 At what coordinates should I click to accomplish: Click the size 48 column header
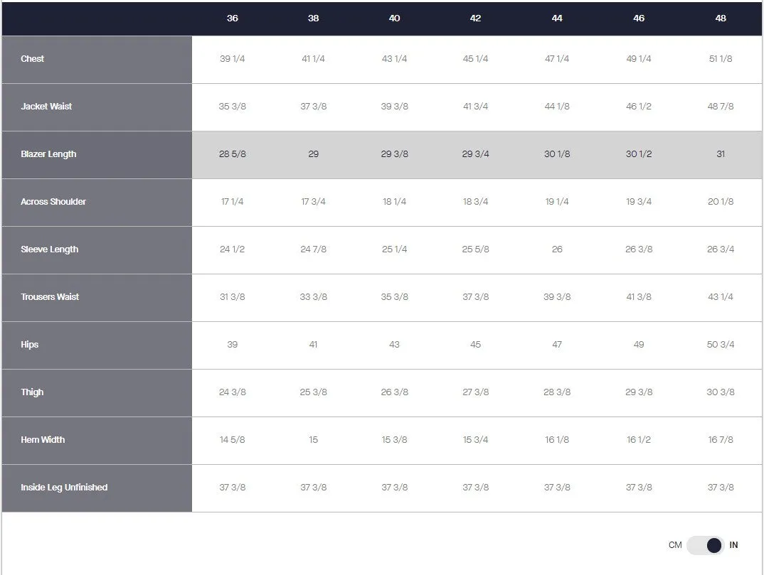(x=720, y=18)
